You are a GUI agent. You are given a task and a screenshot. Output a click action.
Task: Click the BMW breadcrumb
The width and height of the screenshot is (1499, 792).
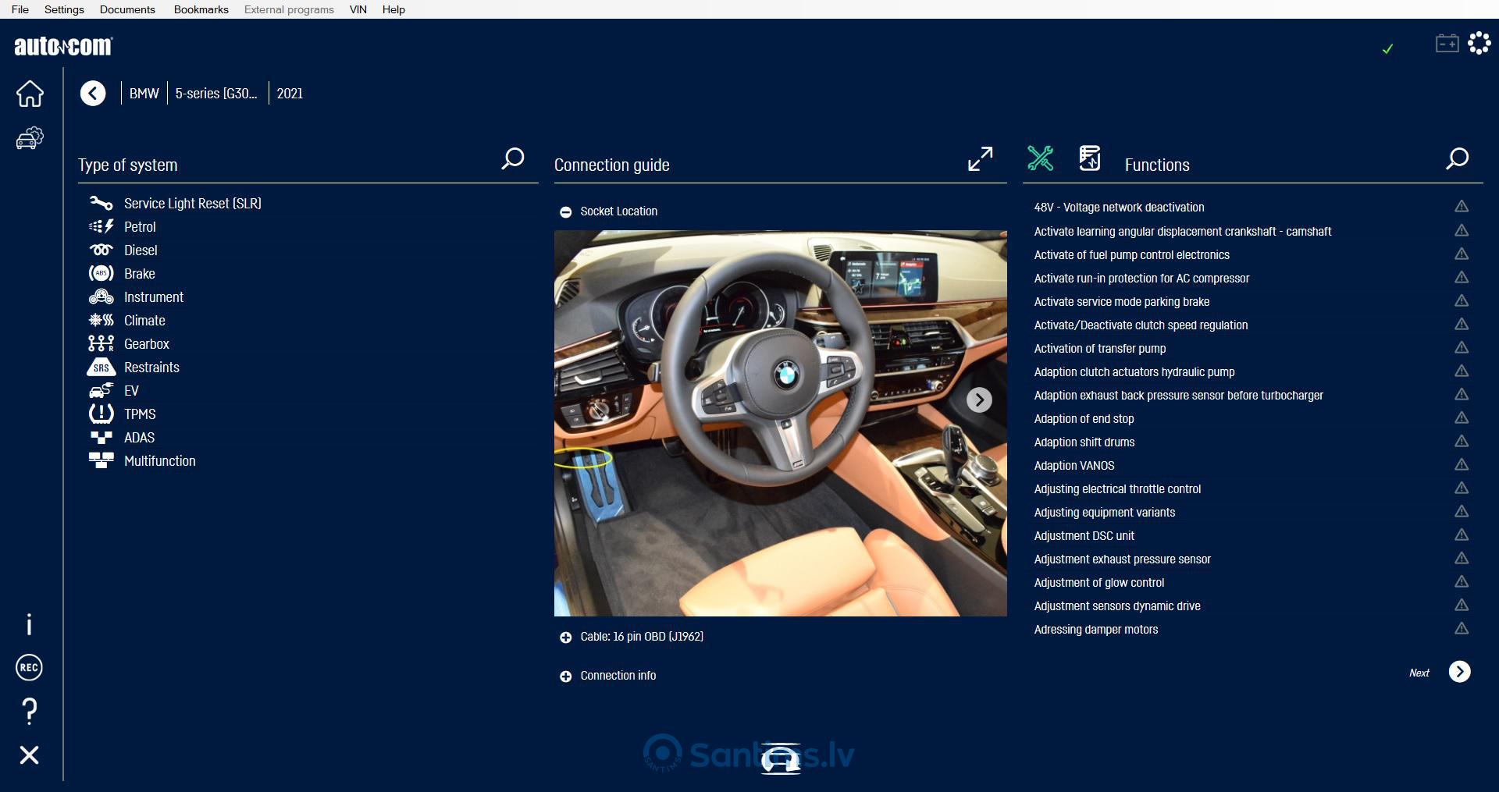pos(144,94)
